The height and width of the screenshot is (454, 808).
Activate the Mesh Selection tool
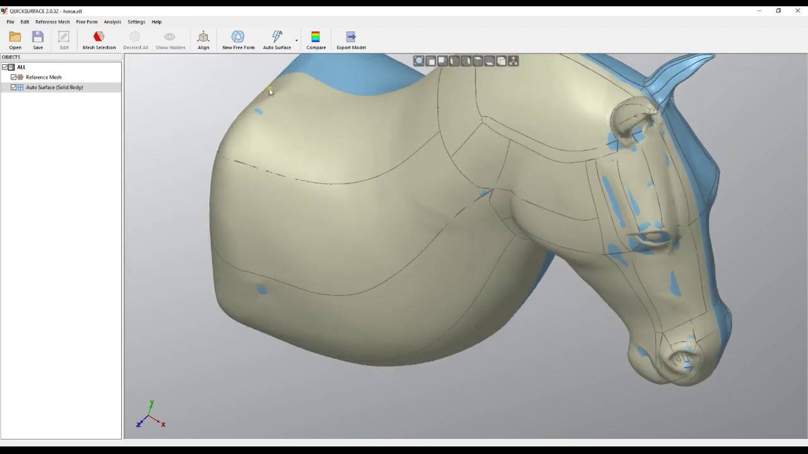pos(99,40)
